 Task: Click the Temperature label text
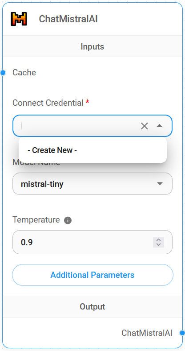pos(36,219)
